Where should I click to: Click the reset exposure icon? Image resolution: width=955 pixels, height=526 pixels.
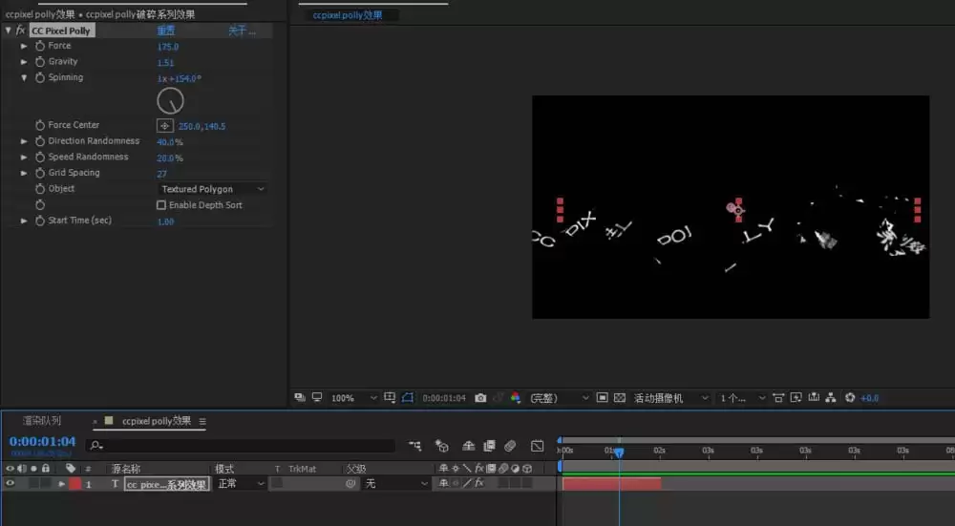pos(850,397)
